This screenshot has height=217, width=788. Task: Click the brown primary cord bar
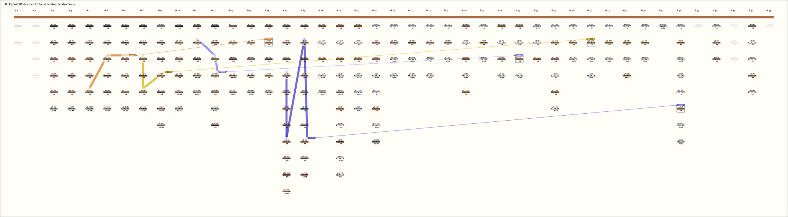(394, 17)
